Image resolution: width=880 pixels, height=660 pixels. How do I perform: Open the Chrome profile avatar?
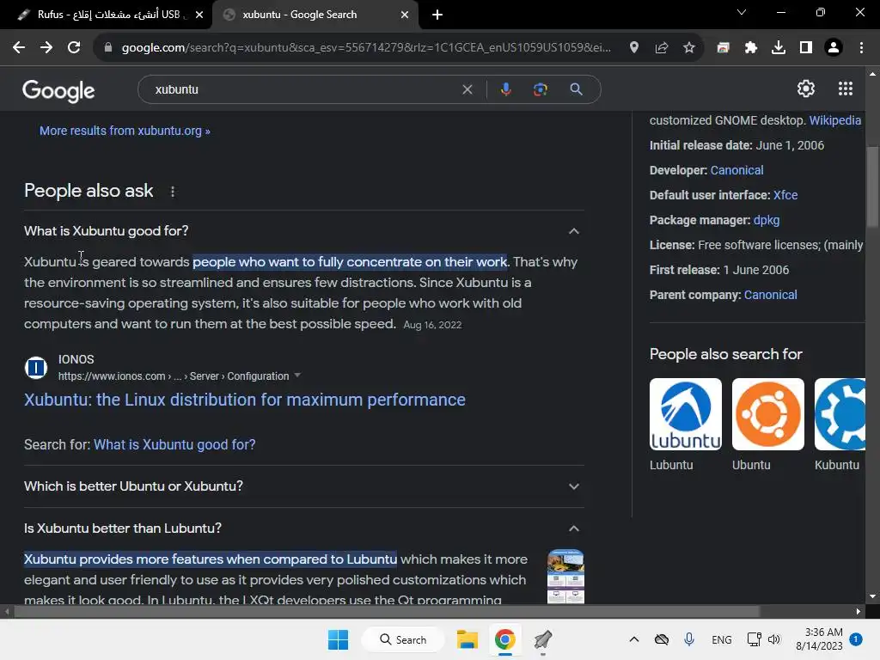click(834, 48)
